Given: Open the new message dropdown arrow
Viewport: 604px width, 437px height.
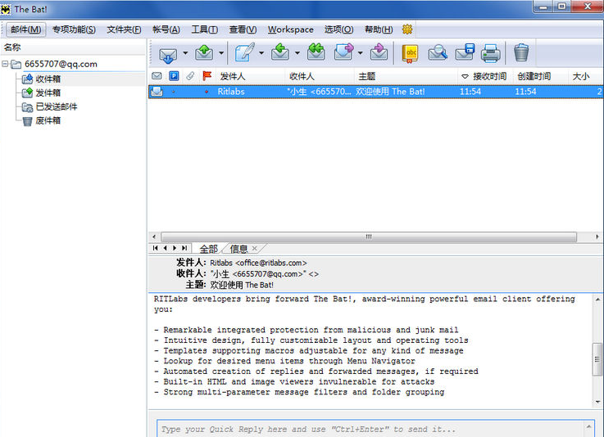Looking at the screenshot, I should 261,53.
